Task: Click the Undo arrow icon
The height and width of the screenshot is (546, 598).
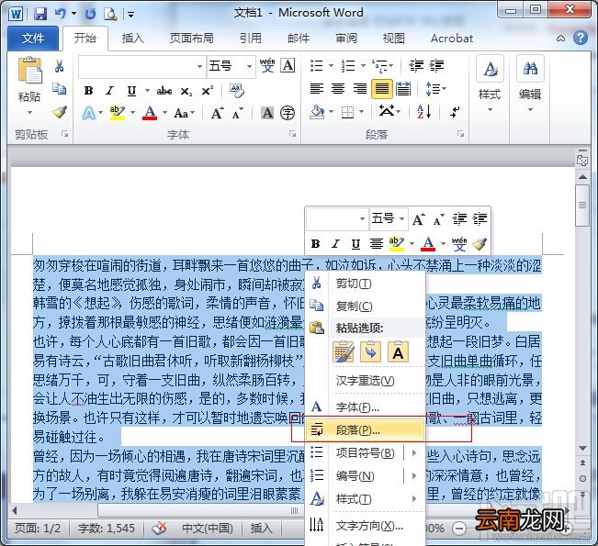Action: tap(61, 14)
